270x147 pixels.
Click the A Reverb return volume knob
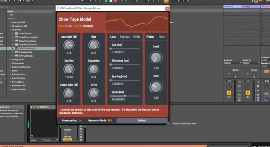coord(229,86)
